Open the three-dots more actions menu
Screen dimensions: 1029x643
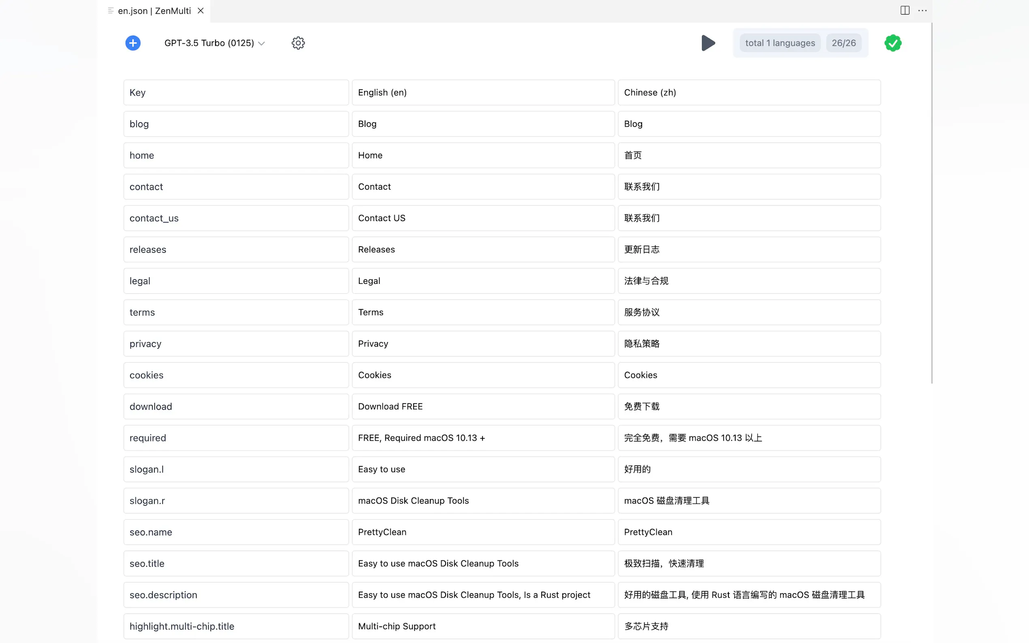922,11
